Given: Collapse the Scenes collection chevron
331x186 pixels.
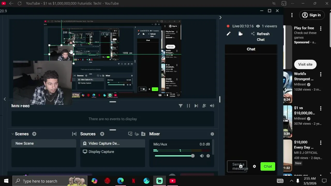Looking at the screenshot, I should [12, 134].
